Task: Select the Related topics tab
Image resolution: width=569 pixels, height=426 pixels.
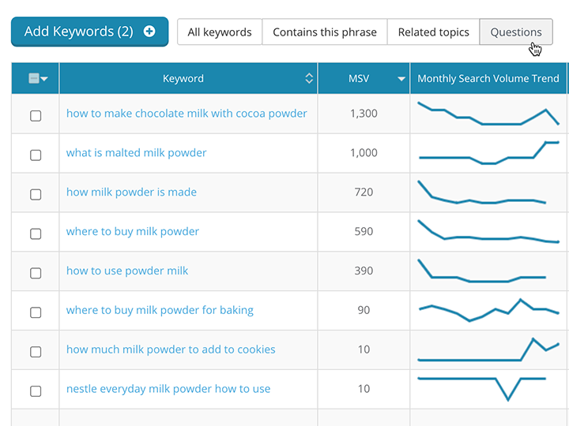Action: tap(433, 32)
